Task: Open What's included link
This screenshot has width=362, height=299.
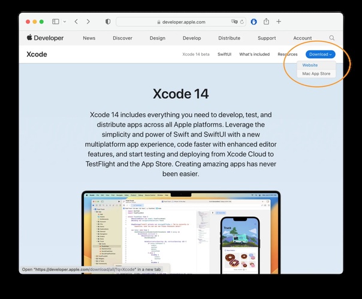Action: 254,55
